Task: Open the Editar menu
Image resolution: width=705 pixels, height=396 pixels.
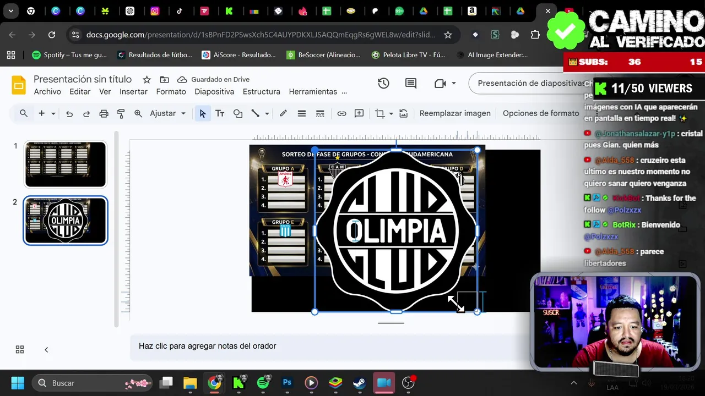Action: 80,92
